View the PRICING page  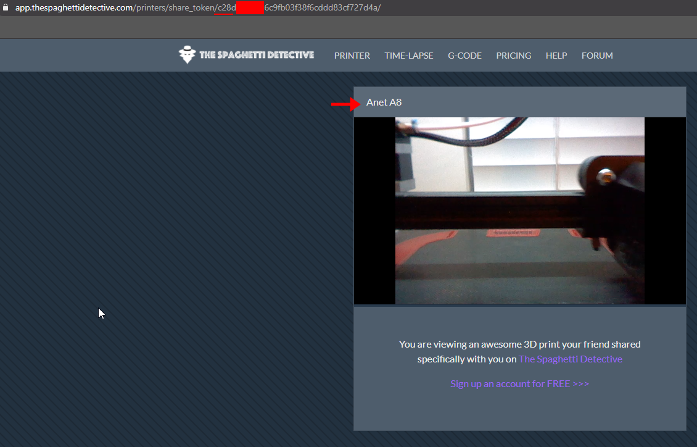513,55
